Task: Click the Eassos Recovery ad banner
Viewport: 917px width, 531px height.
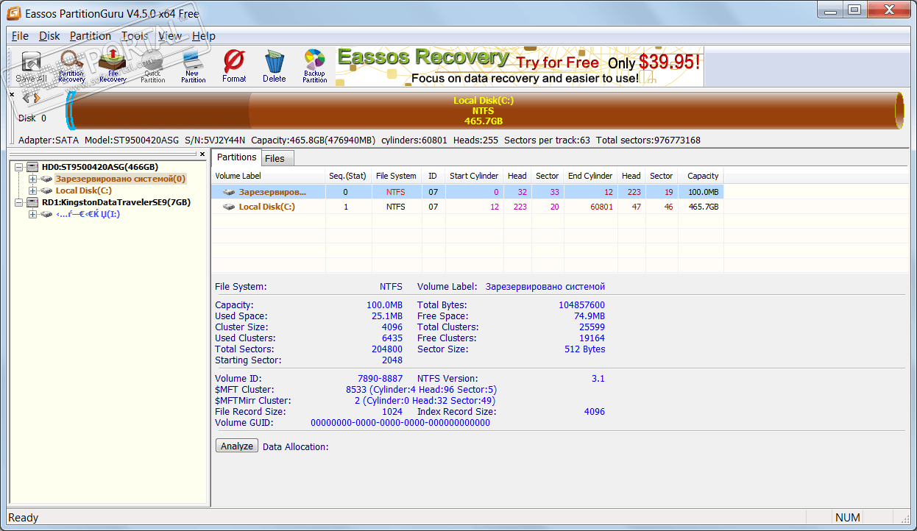Action: [x=520, y=67]
